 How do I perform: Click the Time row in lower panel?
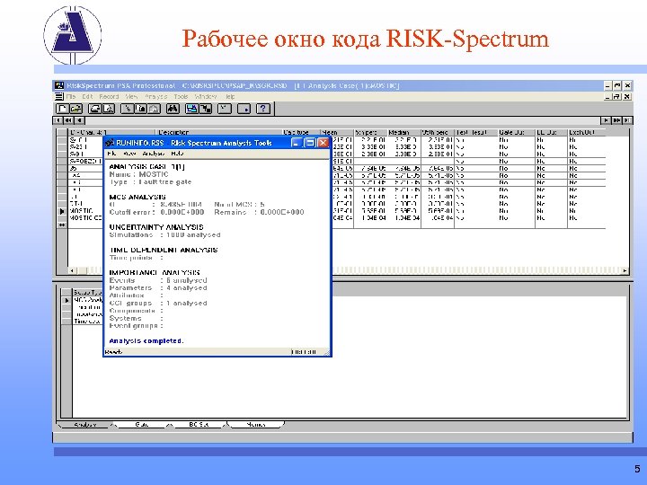tap(87, 322)
